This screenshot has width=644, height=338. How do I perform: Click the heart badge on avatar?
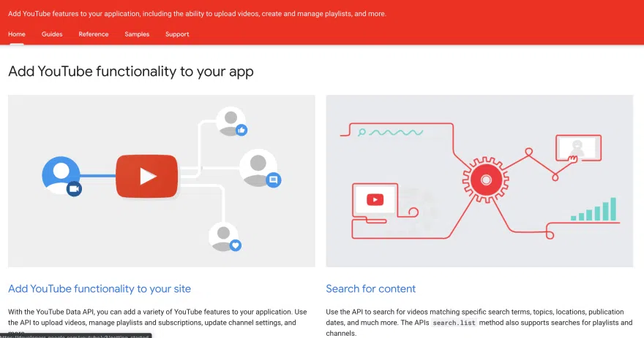pyautogui.click(x=236, y=245)
